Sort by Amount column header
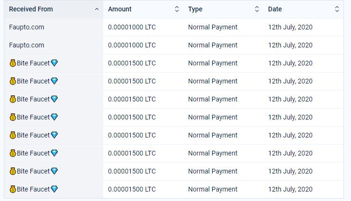The height and width of the screenshot is (201, 351). [x=143, y=9]
